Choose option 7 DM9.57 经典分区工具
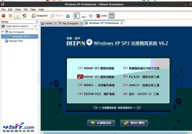192x134 pixels. pyautogui.click(x=141, y=85)
